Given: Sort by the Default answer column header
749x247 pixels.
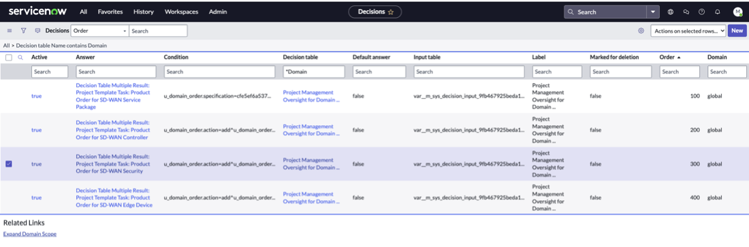Looking at the screenshot, I should click(372, 57).
